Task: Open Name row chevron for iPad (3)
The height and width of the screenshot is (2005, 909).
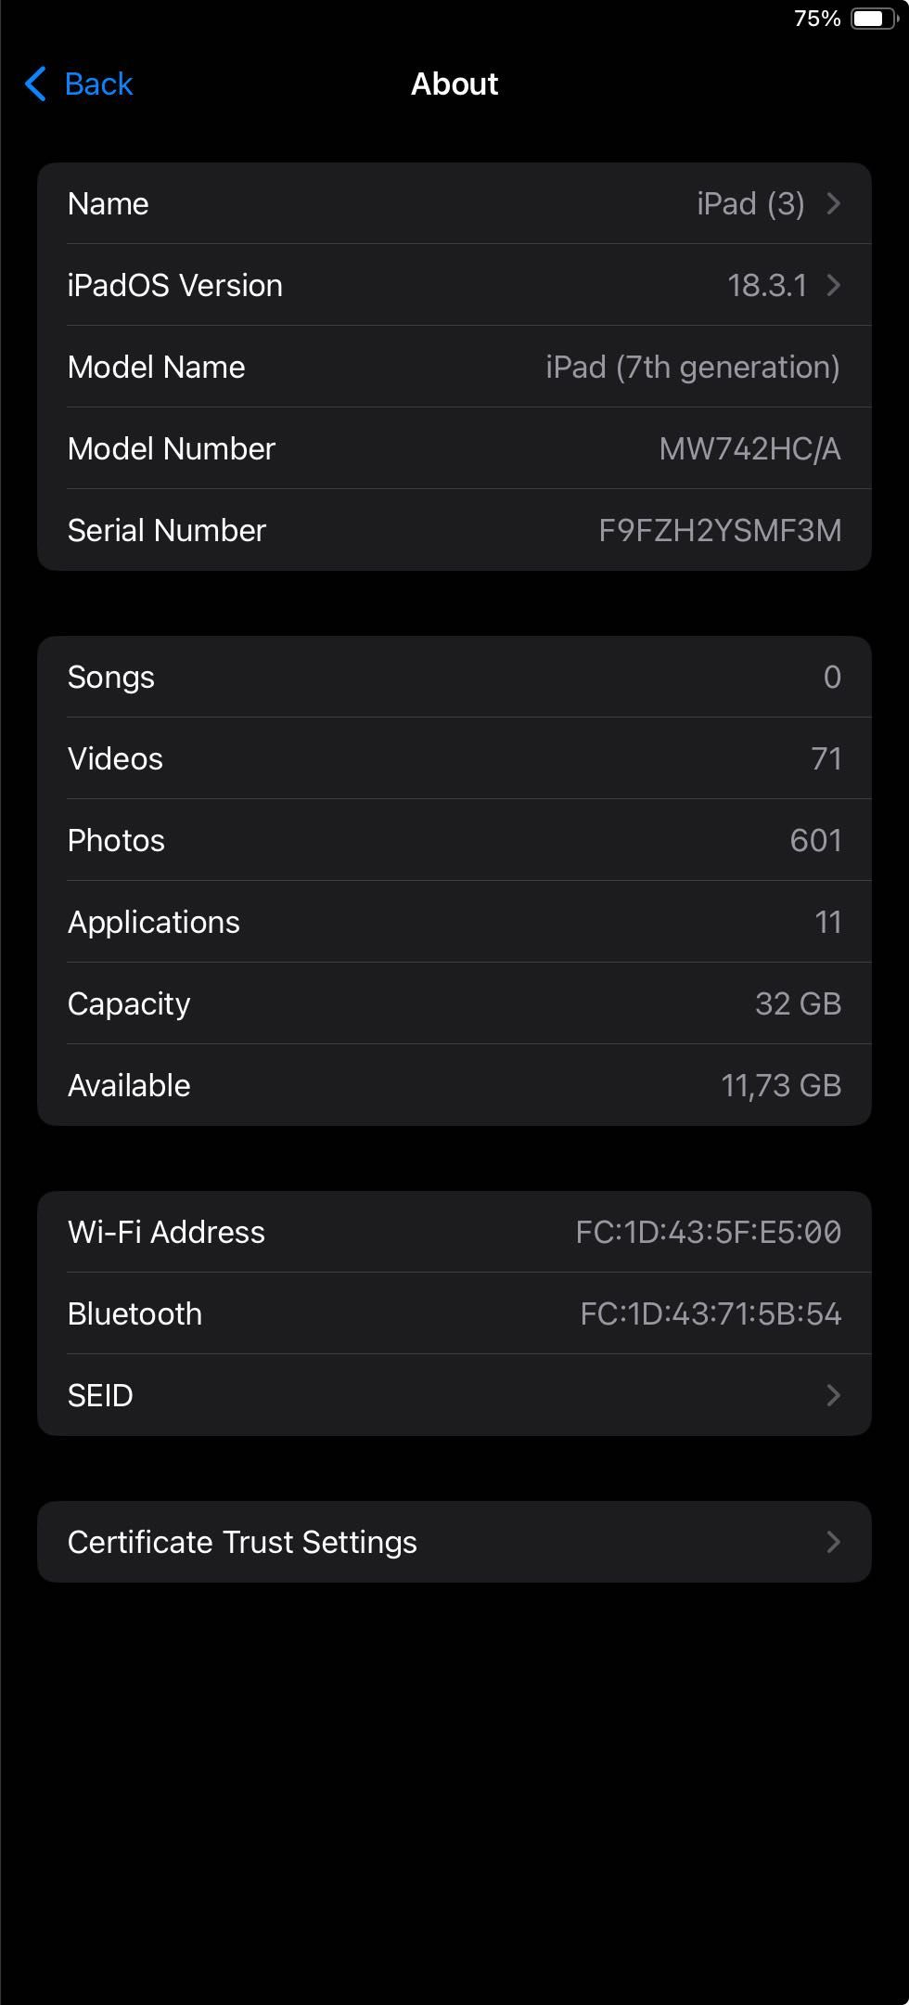Action: click(833, 203)
